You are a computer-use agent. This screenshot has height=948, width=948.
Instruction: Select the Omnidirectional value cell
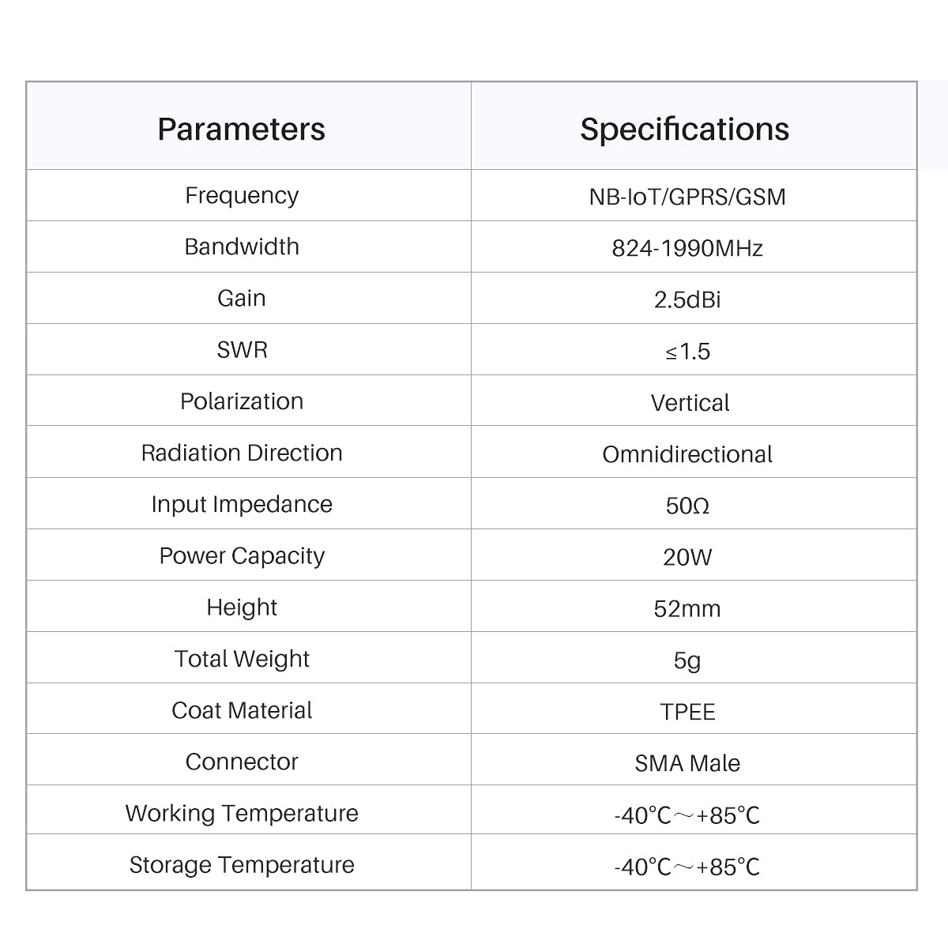click(x=687, y=454)
